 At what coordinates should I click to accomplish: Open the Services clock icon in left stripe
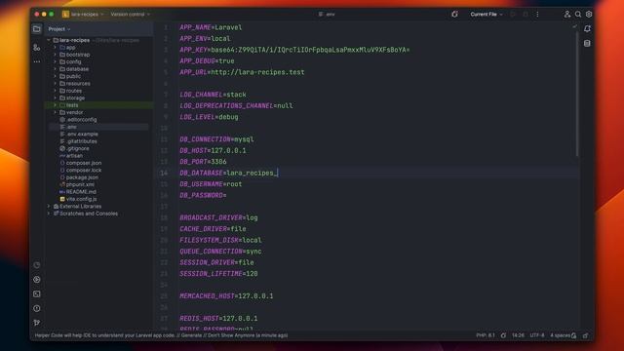[x=37, y=265]
